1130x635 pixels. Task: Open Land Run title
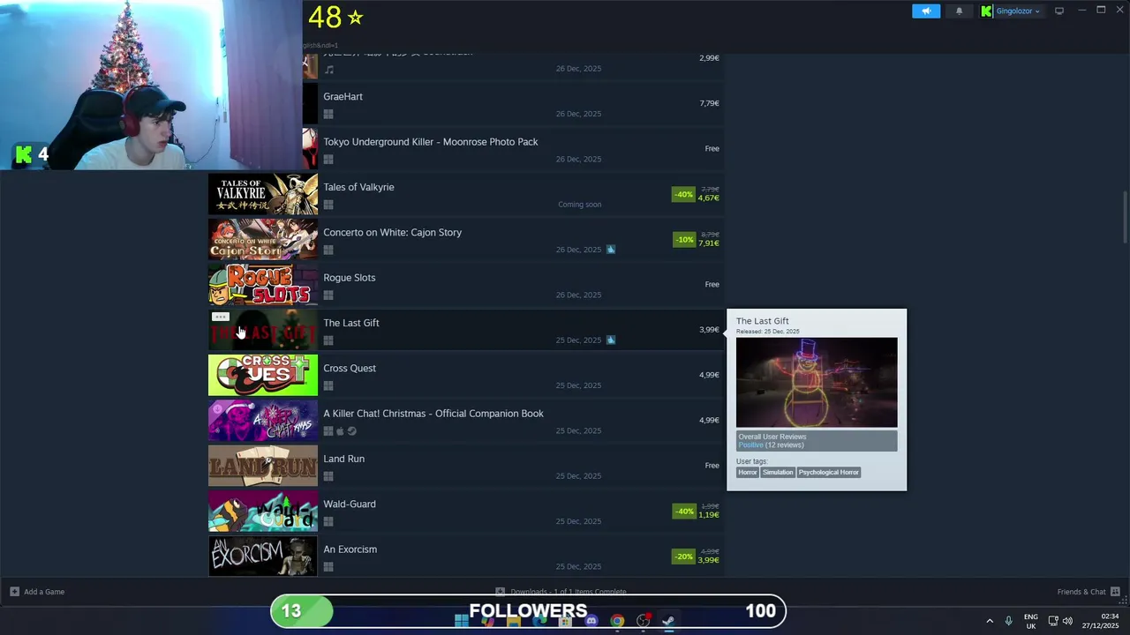(343, 459)
